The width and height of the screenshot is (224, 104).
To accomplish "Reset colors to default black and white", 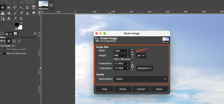I will (15, 28).
